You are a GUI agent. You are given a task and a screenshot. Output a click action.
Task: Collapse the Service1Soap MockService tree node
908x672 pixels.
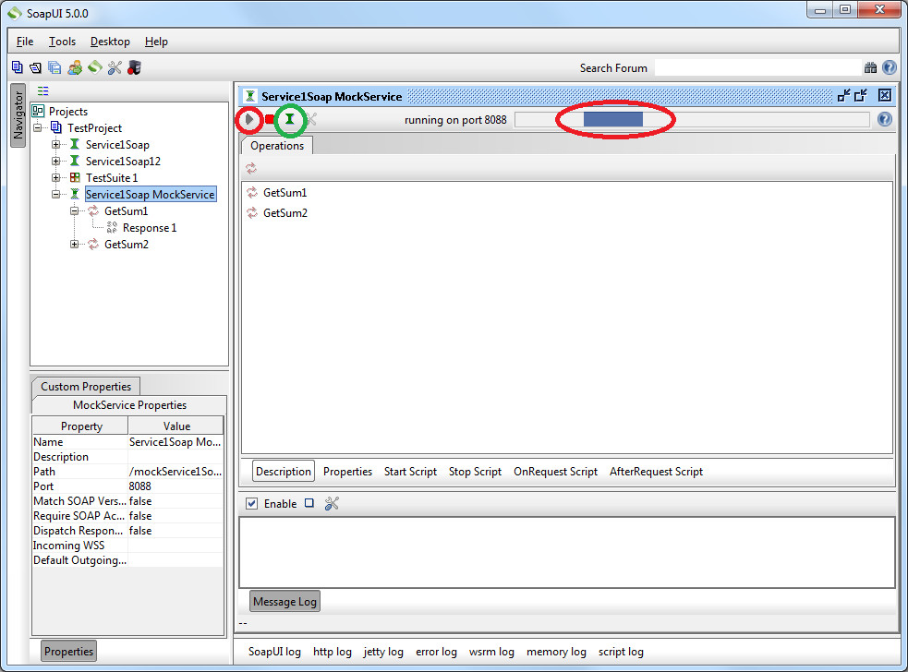click(x=55, y=195)
